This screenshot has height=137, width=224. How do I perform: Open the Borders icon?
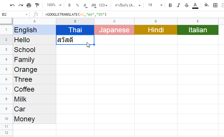point(215,6)
